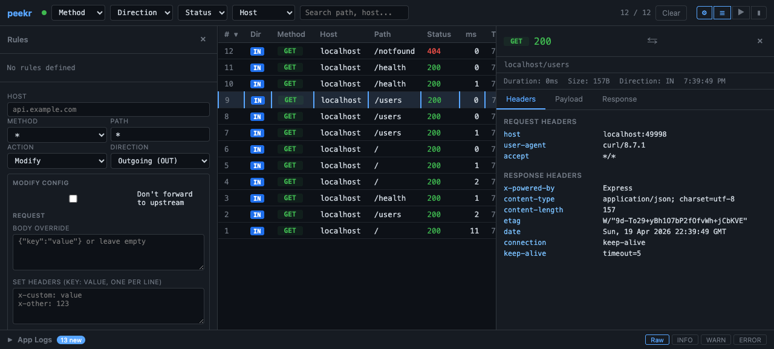Viewport: 774px width, 349px height.
Task: Click the IN badge on row 1
Action: 257,231
